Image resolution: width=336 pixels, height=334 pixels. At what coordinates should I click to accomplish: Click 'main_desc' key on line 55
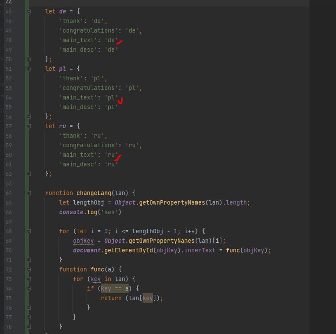[x=78, y=107]
